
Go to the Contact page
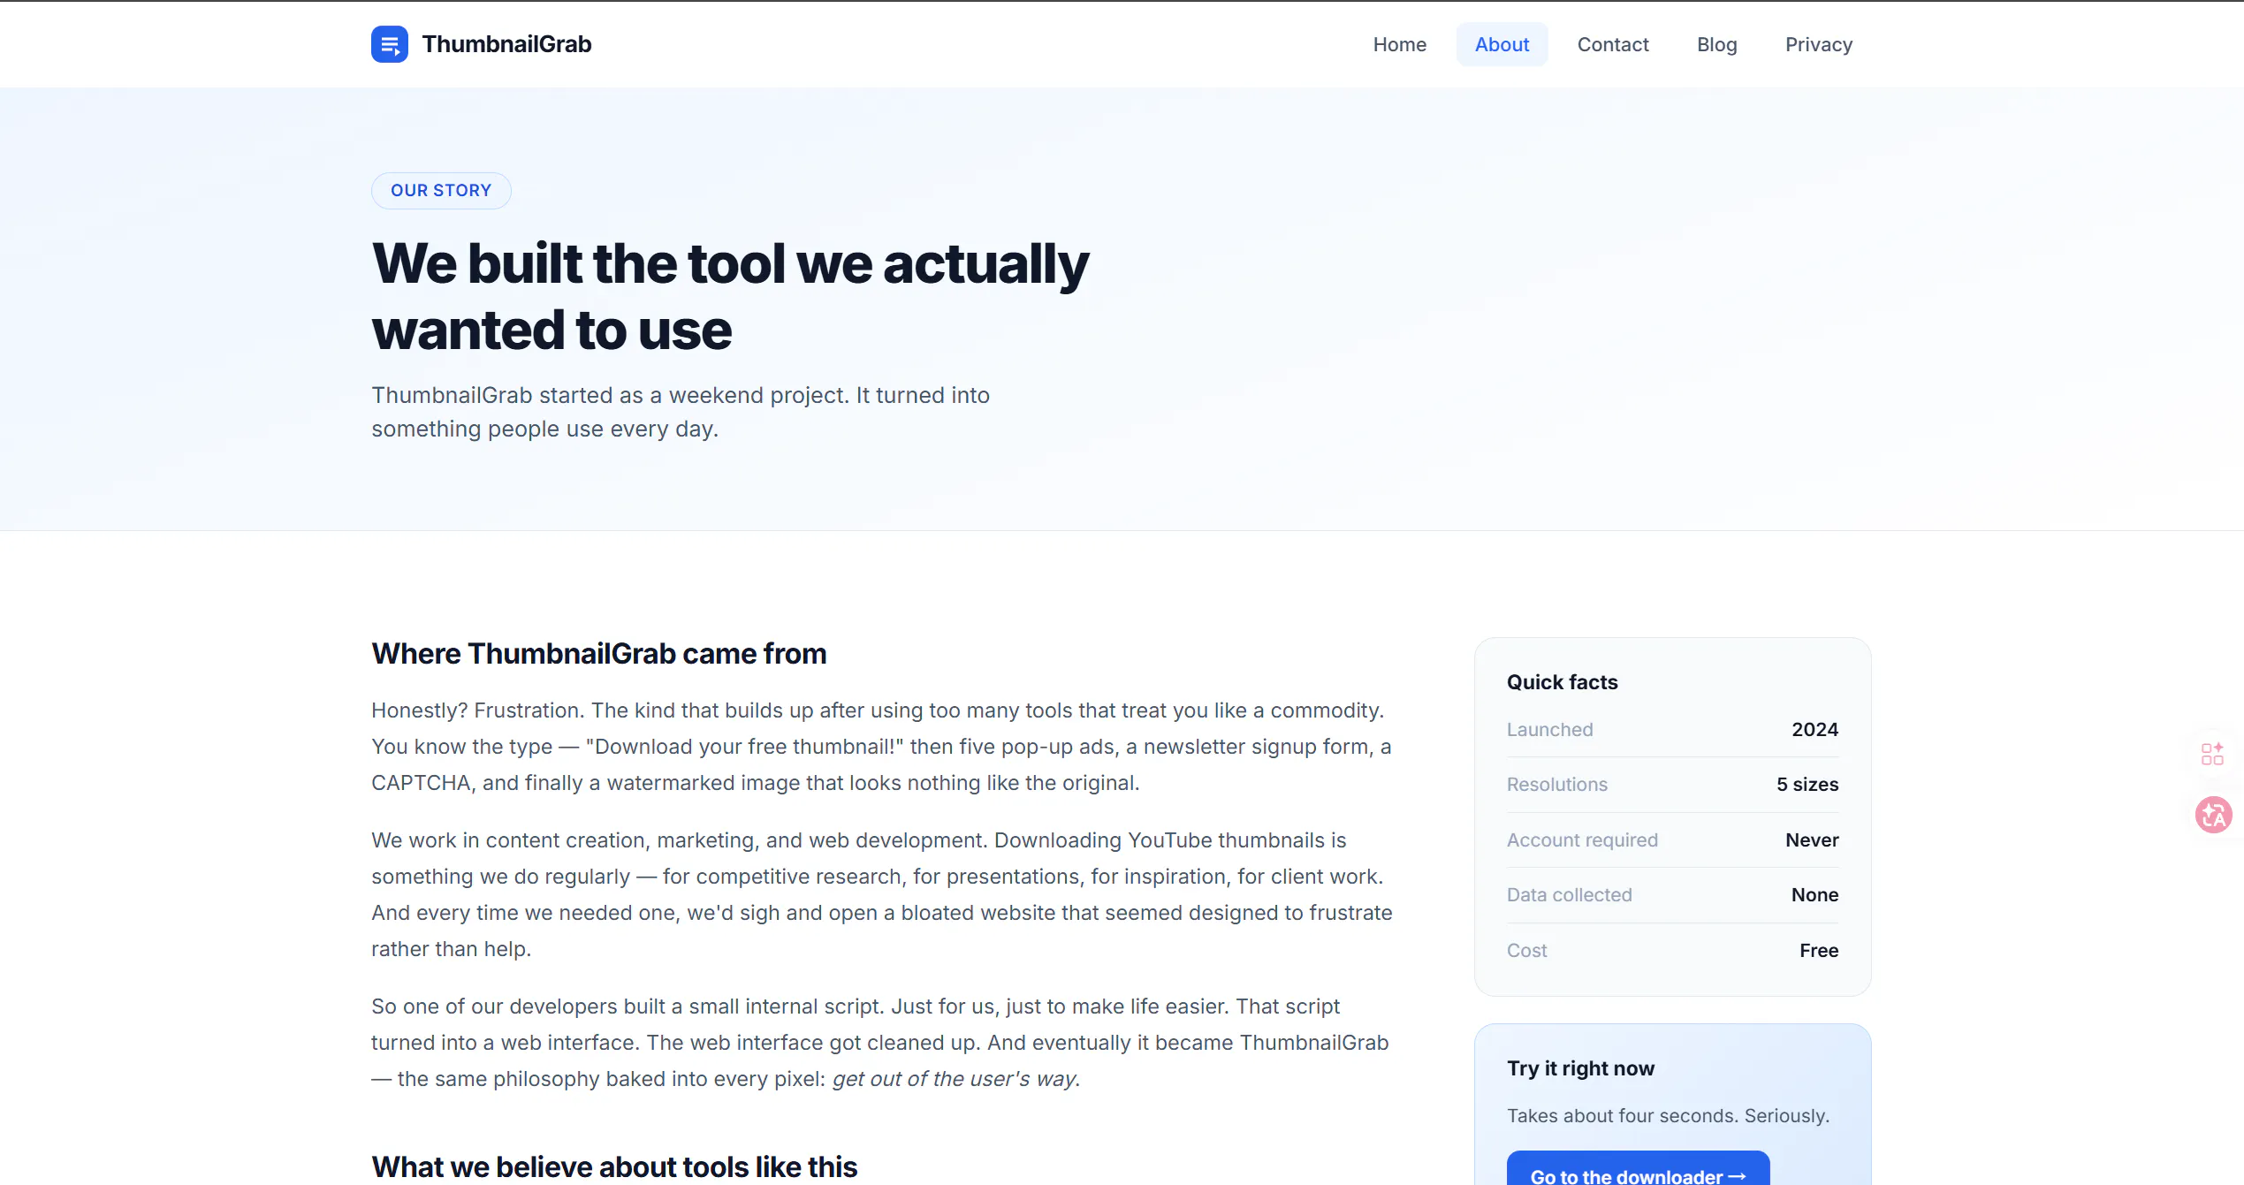coord(1613,44)
